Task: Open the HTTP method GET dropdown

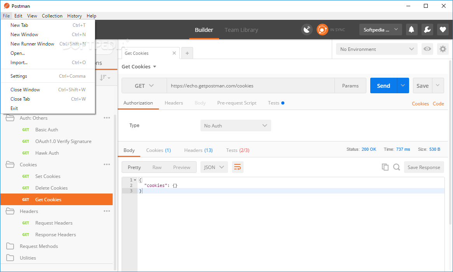Action: coord(144,85)
